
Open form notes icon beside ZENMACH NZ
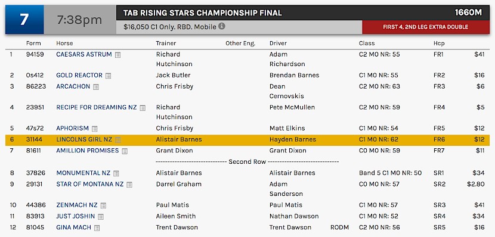pos(103,206)
